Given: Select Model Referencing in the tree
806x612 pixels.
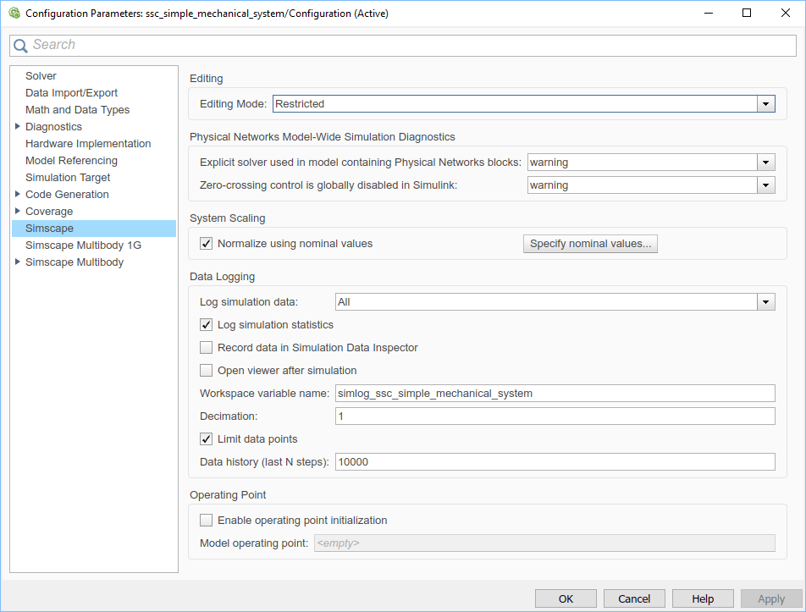Looking at the screenshot, I should pos(71,160).
